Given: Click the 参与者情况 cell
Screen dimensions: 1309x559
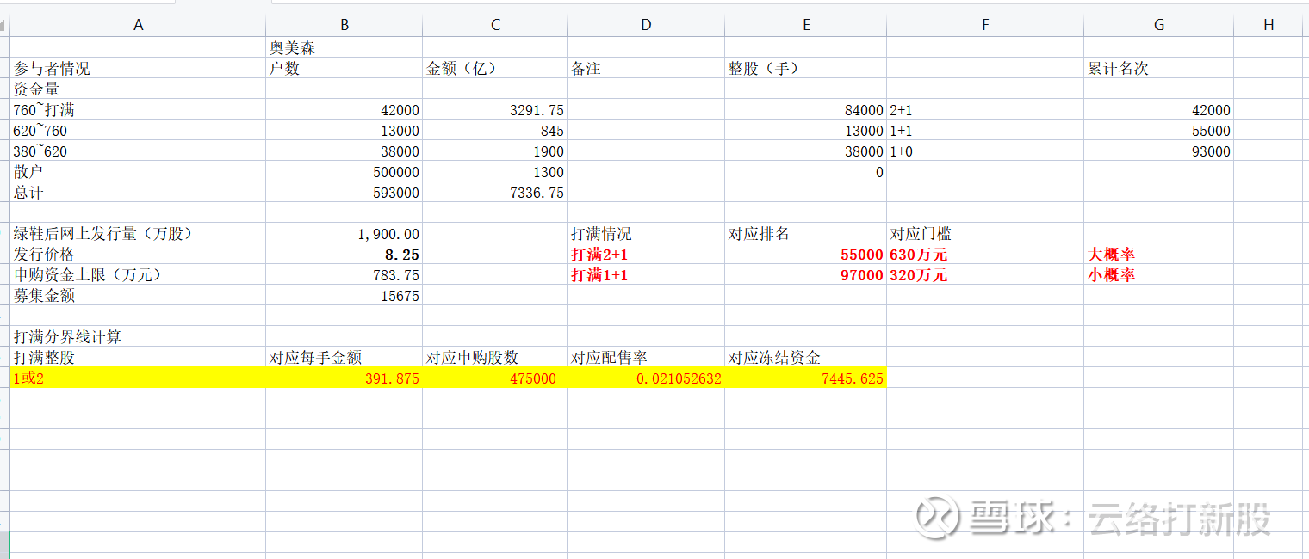Looking at the screenshot, I should click(138, 68).
